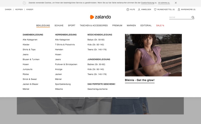
Task: Choose Kleider category
Action: [26, 45]
